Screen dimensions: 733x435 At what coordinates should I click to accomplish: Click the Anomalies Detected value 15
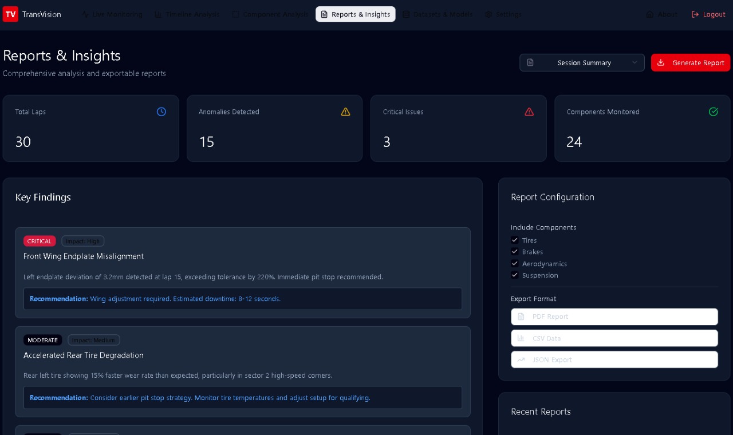click(206, 142)
